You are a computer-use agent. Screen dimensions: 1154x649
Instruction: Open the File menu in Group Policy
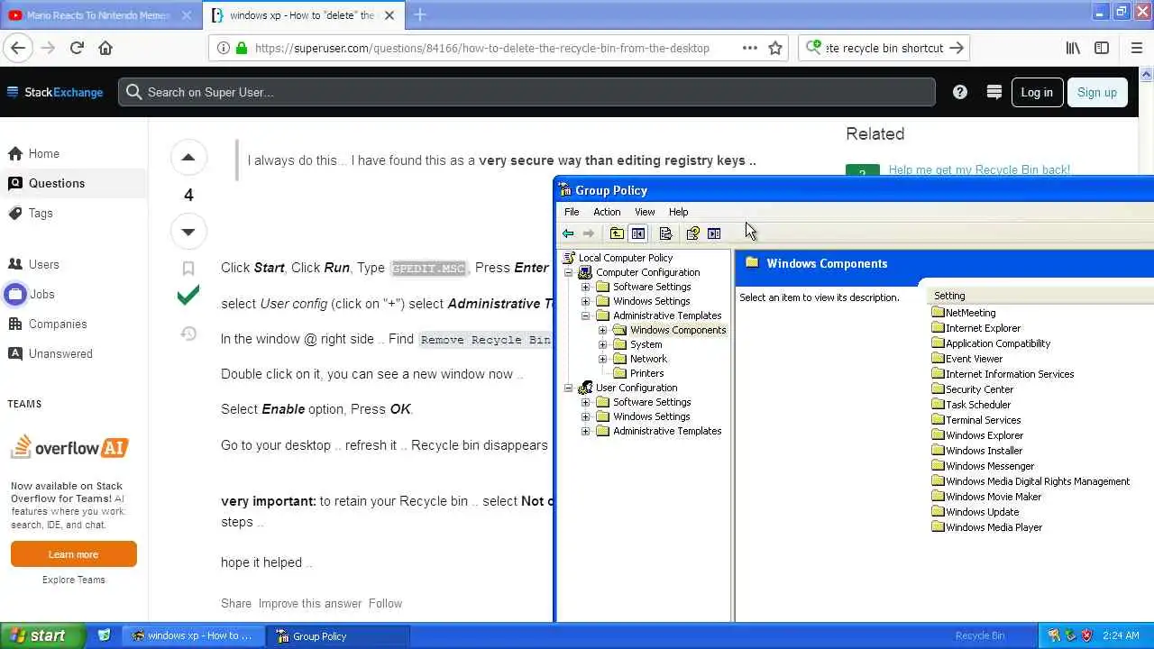coord(572,212)
